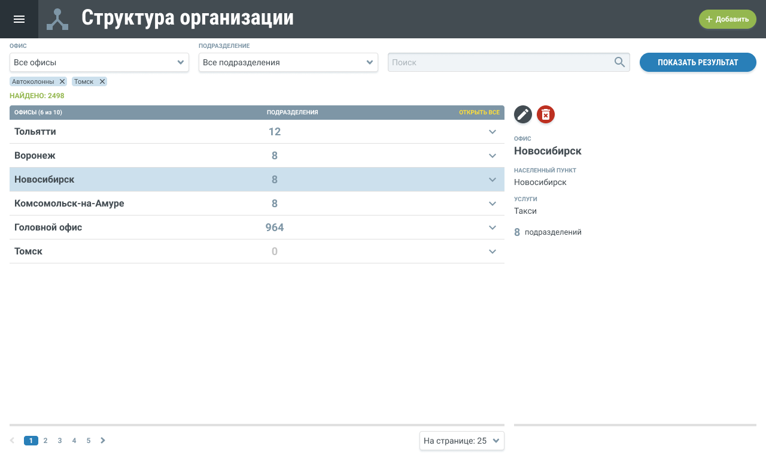Screen dimensions: 766x455
Task: Expand the Тольятти office row
Action: [493, 132]
